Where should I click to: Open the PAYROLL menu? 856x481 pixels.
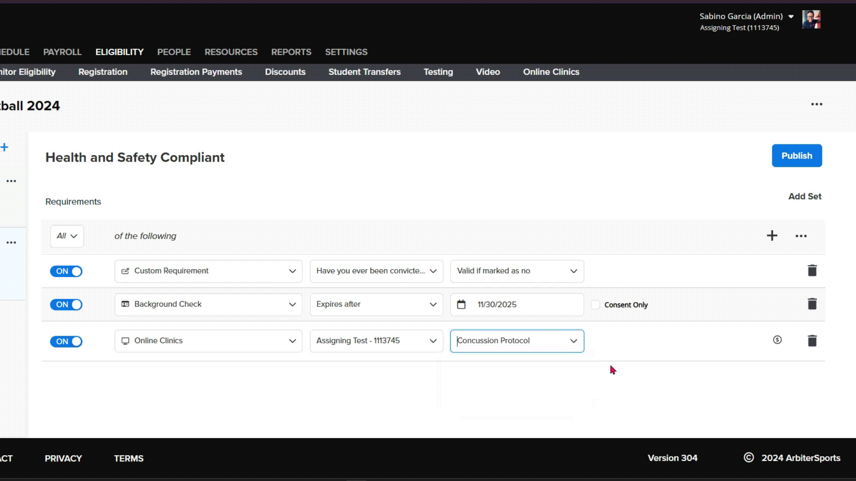pos(62,52)
